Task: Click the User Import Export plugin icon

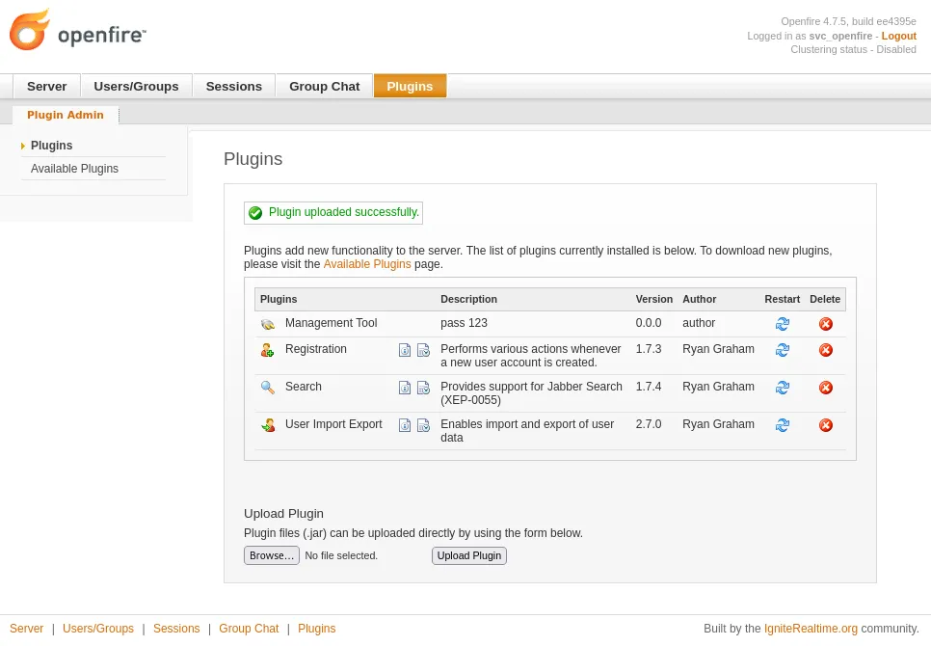Action: [x=268, y=425]
